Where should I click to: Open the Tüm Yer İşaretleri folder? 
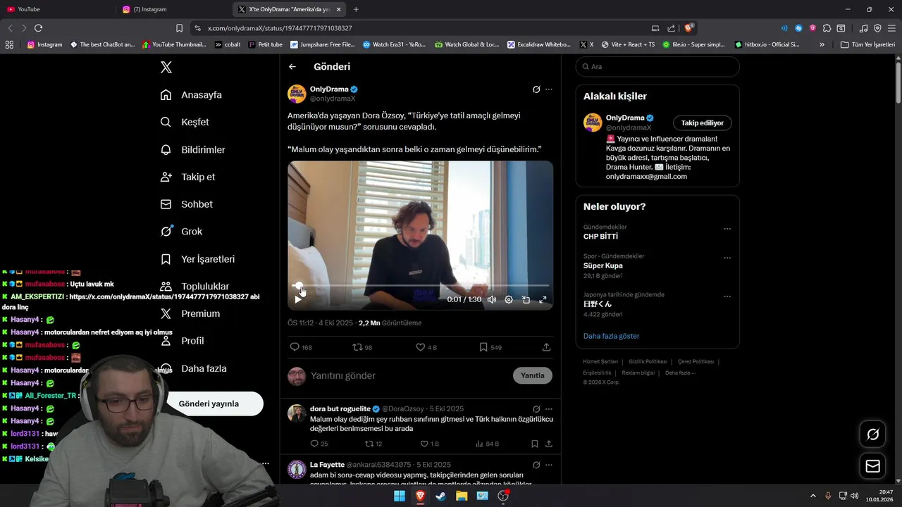(x=867, y=44)
